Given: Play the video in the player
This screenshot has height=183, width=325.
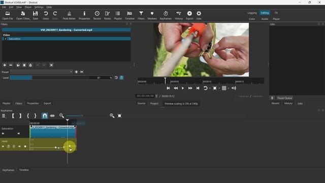Looking at the screenshot, I should 183,88.
